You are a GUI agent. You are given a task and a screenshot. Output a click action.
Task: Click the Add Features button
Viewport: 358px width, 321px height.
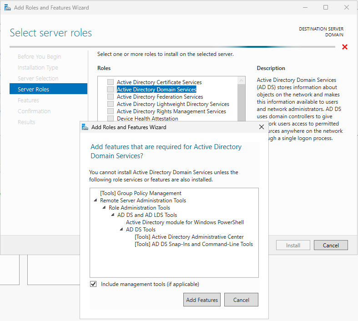pos(202,300)
